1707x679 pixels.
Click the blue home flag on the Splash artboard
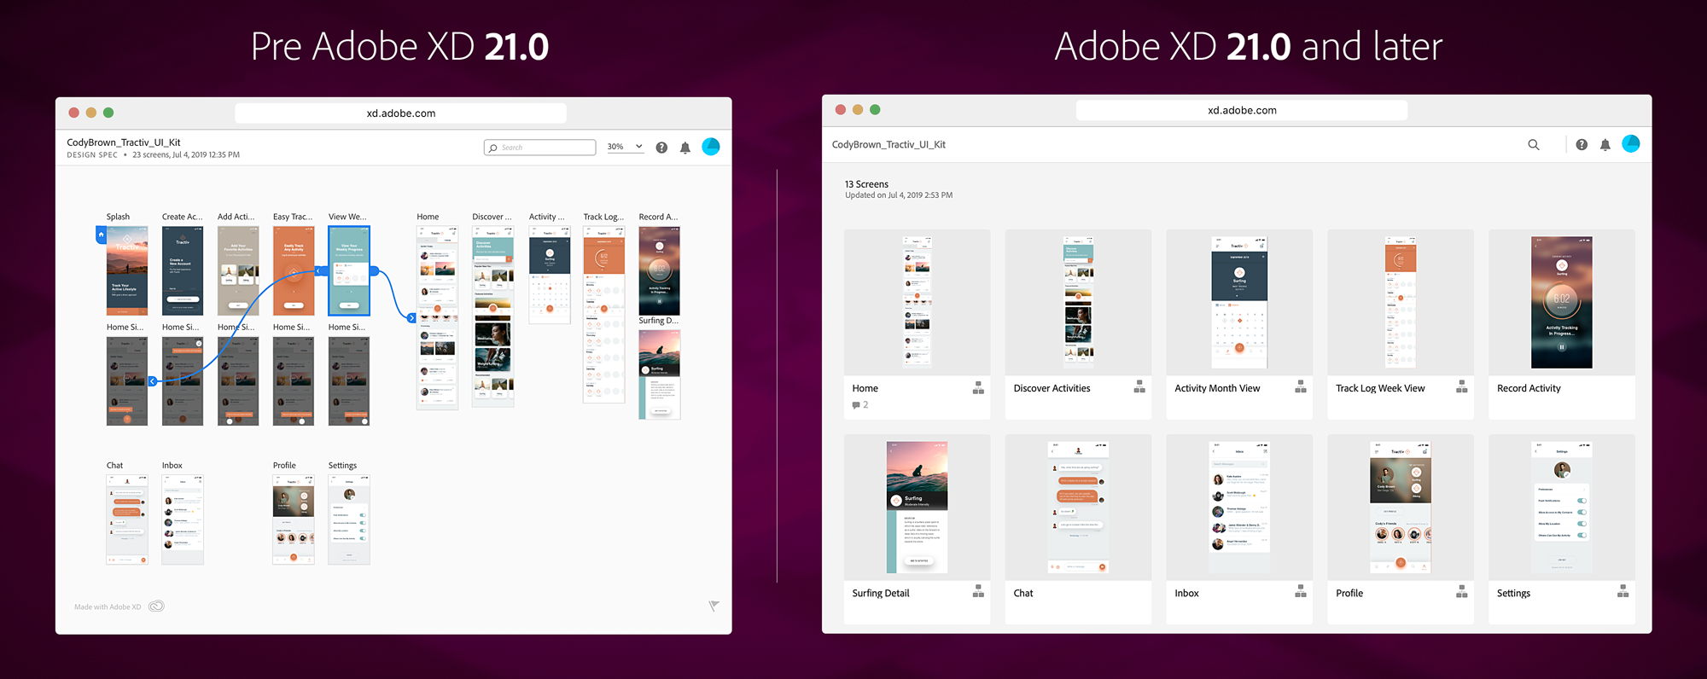[x=101, y=235]
